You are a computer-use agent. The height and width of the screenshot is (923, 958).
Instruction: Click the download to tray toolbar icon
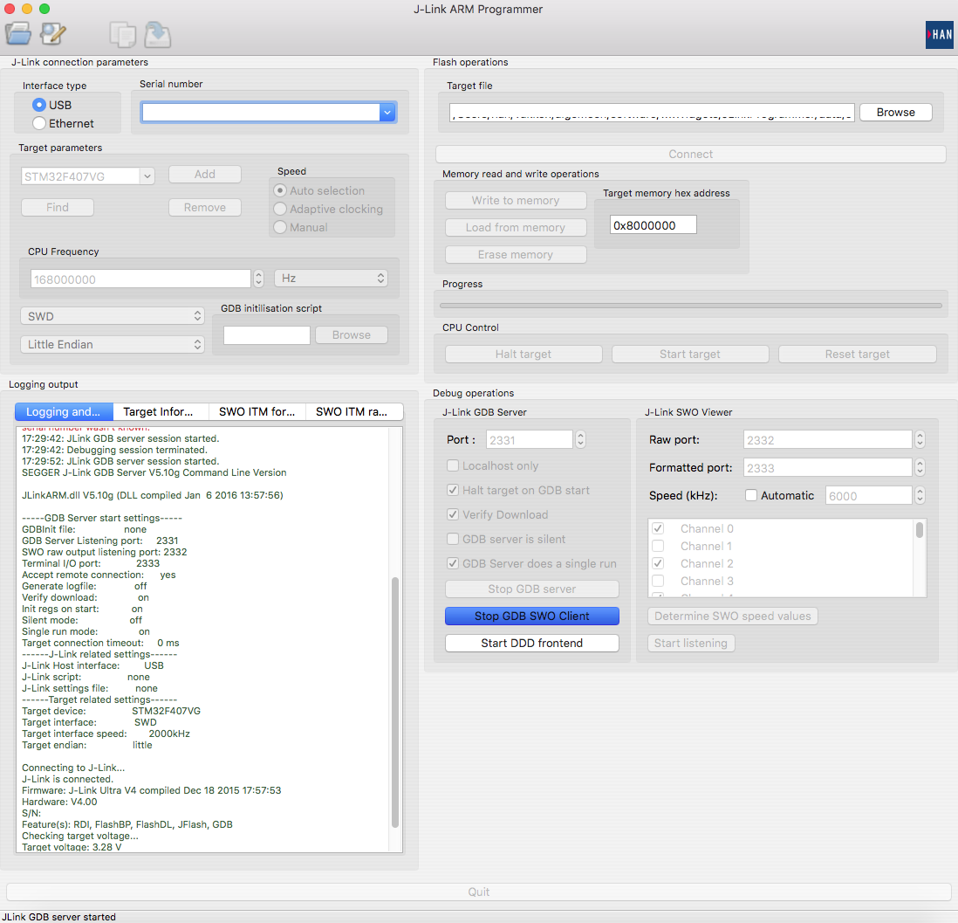tap(158, 34)
